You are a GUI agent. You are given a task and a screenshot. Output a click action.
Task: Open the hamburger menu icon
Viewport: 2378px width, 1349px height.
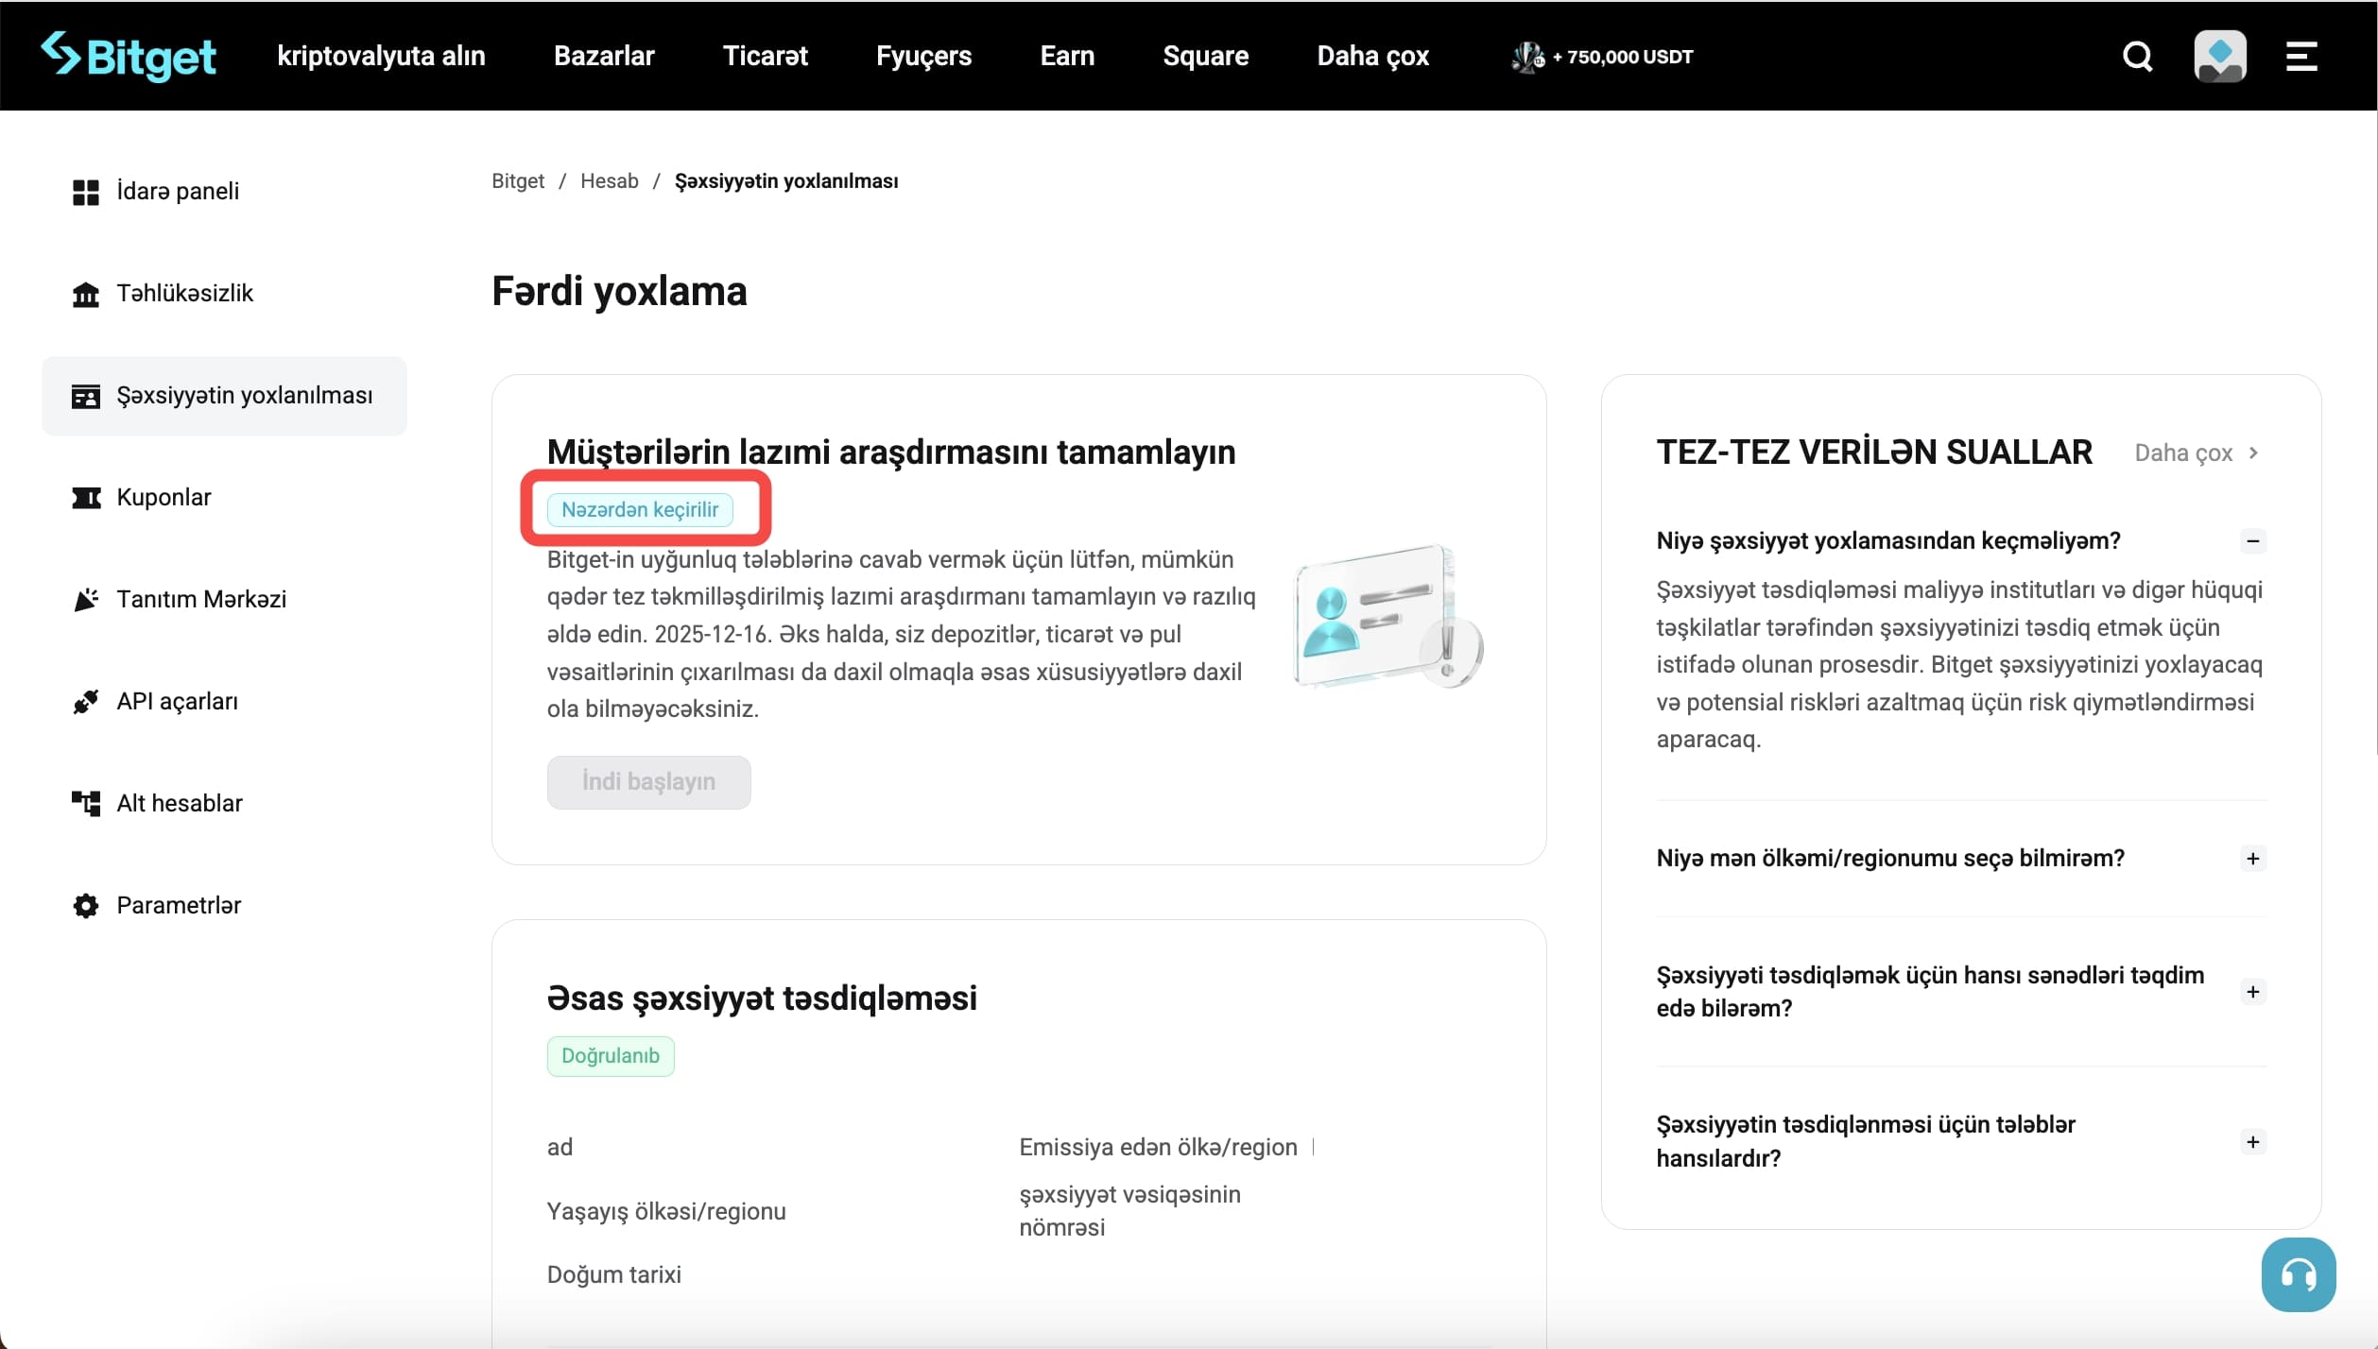[2302, 56]
